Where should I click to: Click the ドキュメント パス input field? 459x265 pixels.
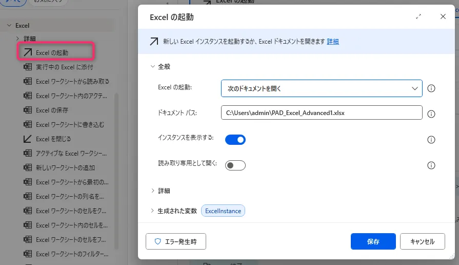[322, 112]
